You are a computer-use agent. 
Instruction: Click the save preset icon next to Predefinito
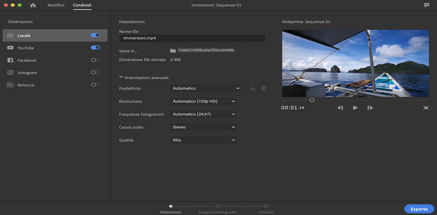coord(252,88)
